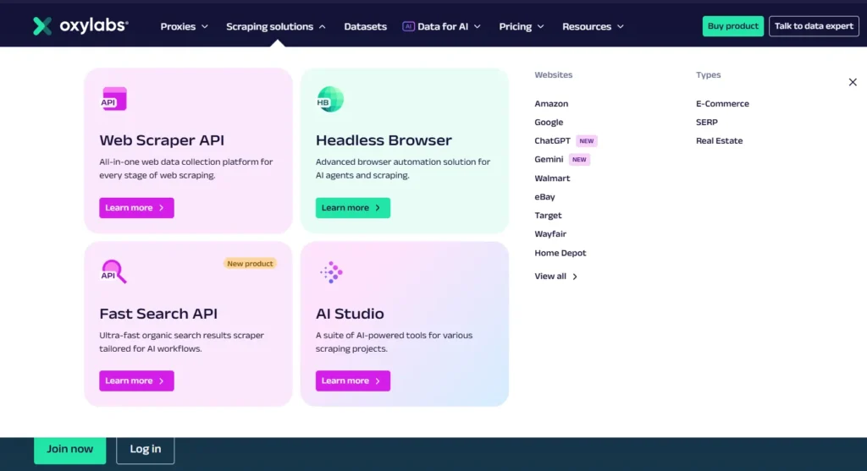Open the Walmart website link
The height and width of the screenshot is (471, 867).
coord(552,178)
